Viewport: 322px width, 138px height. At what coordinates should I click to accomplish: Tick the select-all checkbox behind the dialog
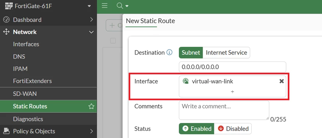(113, 41)
